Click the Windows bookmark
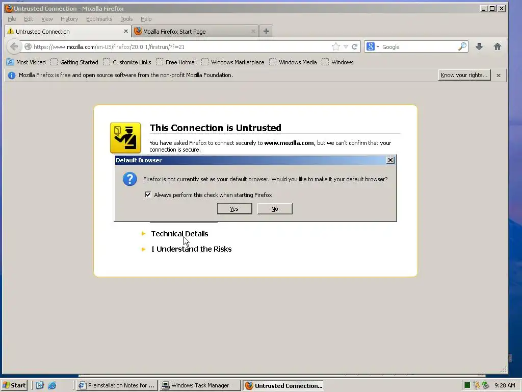Screen dimensions: 522x392 [337, 62]
